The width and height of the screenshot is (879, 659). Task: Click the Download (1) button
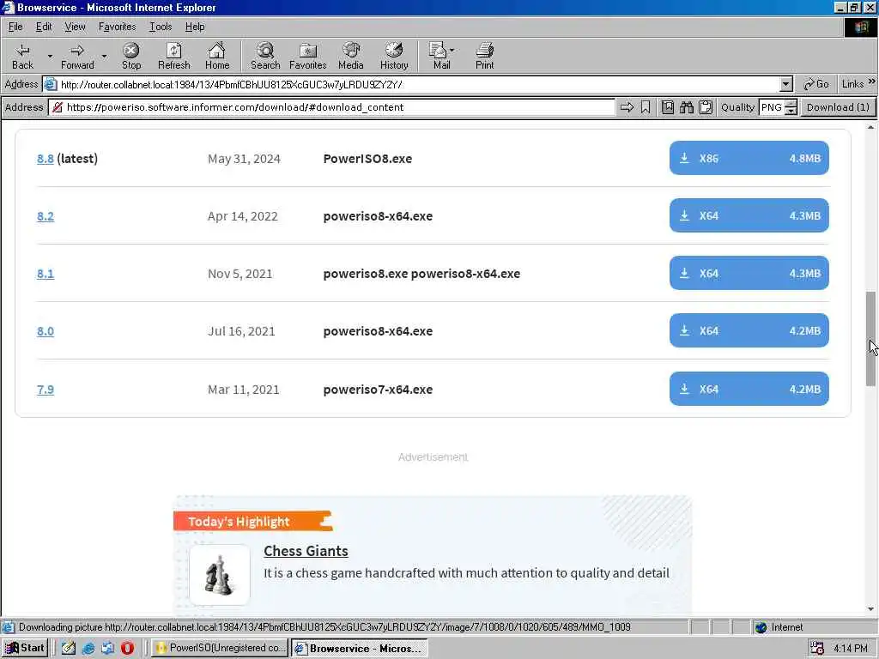838,107
